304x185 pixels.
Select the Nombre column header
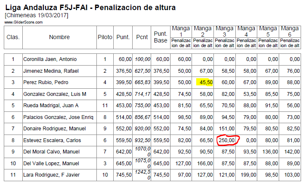coord(59,37)
